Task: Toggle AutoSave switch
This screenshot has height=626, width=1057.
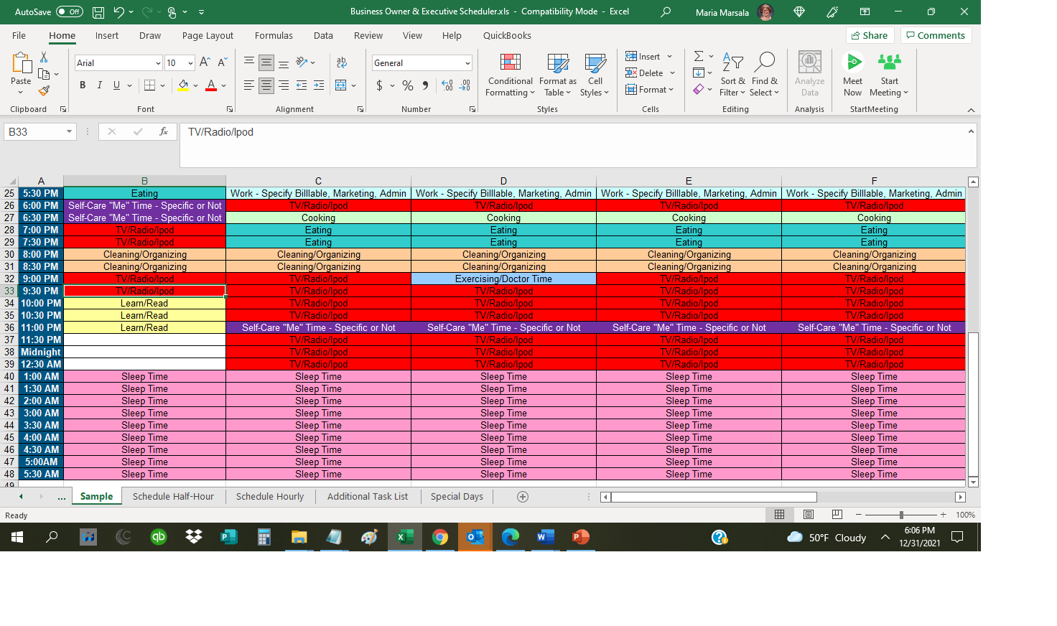Action: pyautogui.click(x=69, y=11)
